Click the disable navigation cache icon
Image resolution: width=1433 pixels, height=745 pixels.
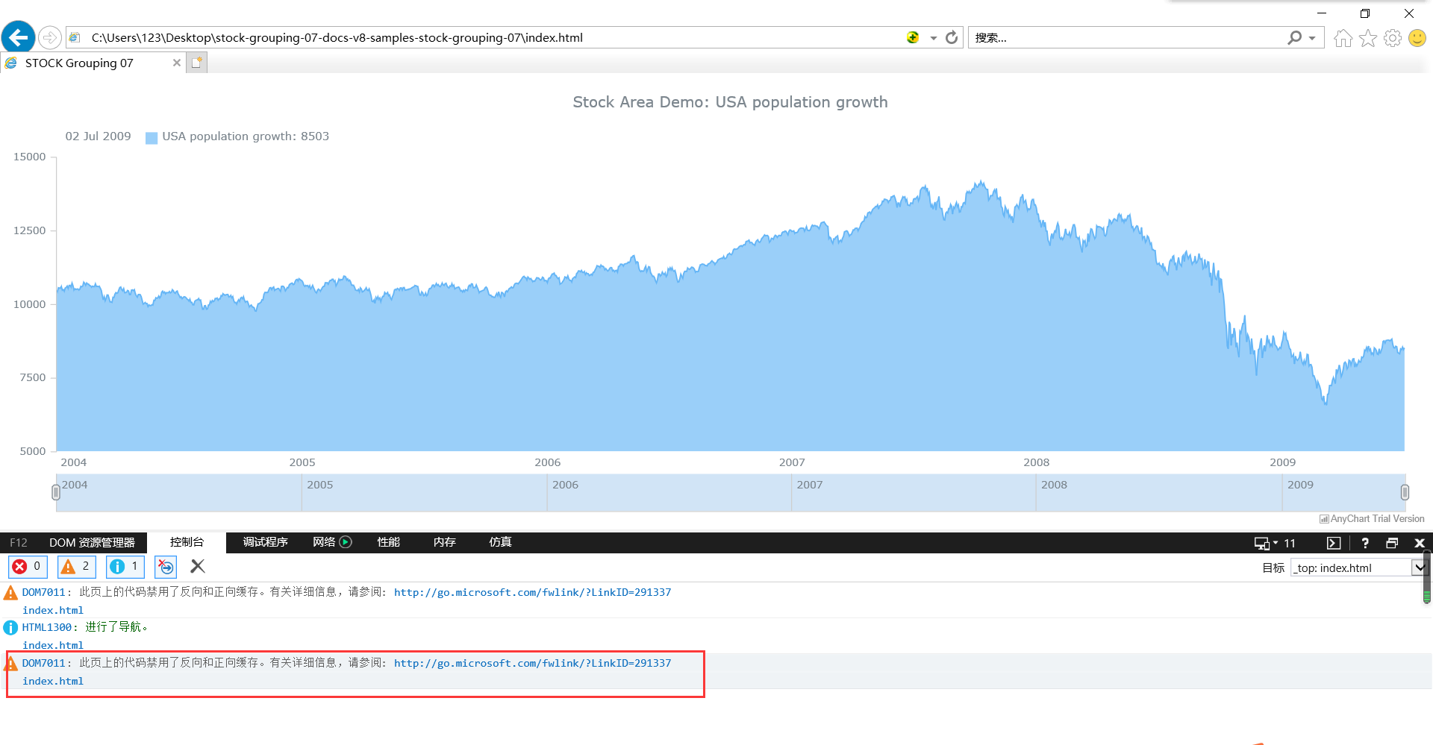pyautogui.click(x=165, y=567)
